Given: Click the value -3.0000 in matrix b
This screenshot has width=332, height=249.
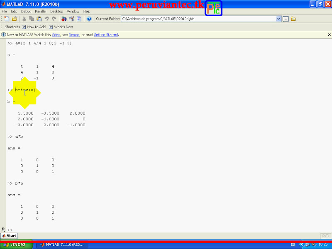Looking at the screenshot, I should pos(24,125).
